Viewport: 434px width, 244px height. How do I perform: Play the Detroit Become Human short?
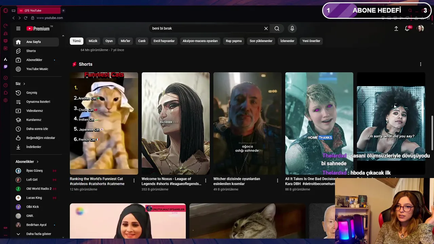319,123
